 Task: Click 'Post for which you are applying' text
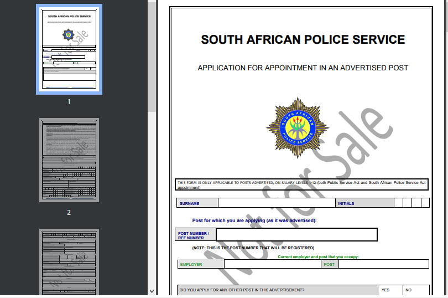point(254,220)
